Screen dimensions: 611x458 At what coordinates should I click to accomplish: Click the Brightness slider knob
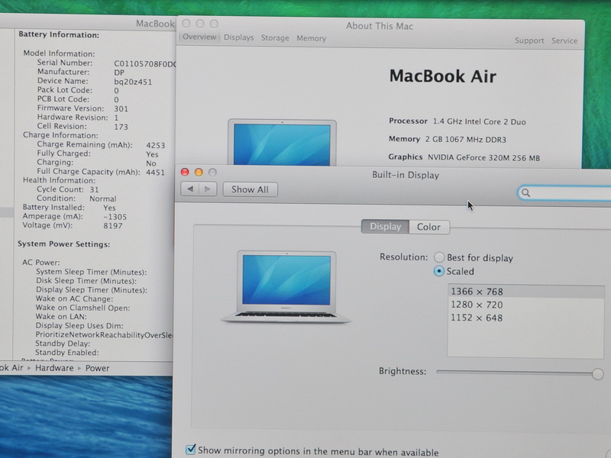597,374
